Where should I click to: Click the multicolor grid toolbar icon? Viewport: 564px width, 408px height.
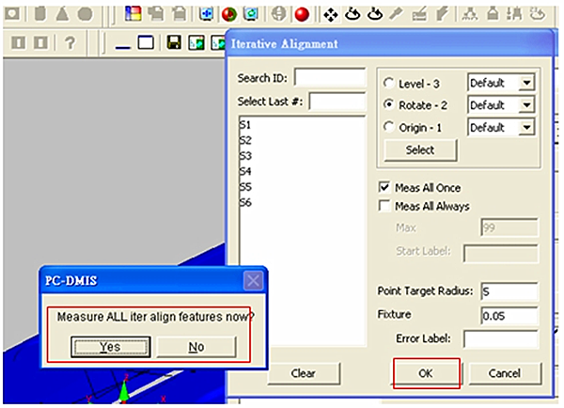(x=133, y=14)
